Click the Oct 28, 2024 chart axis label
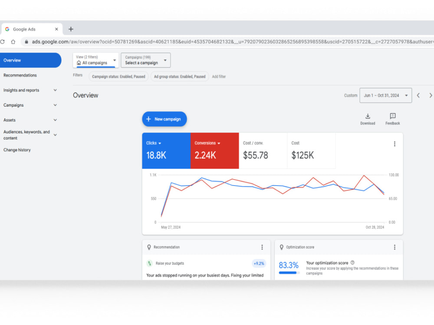This screenshot has height=325, width=434. point(375,227)
